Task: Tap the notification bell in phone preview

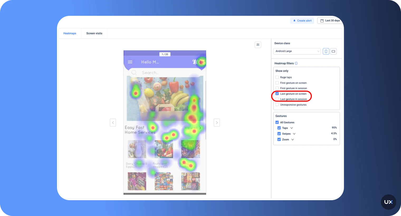Action: tap(195, 62)
